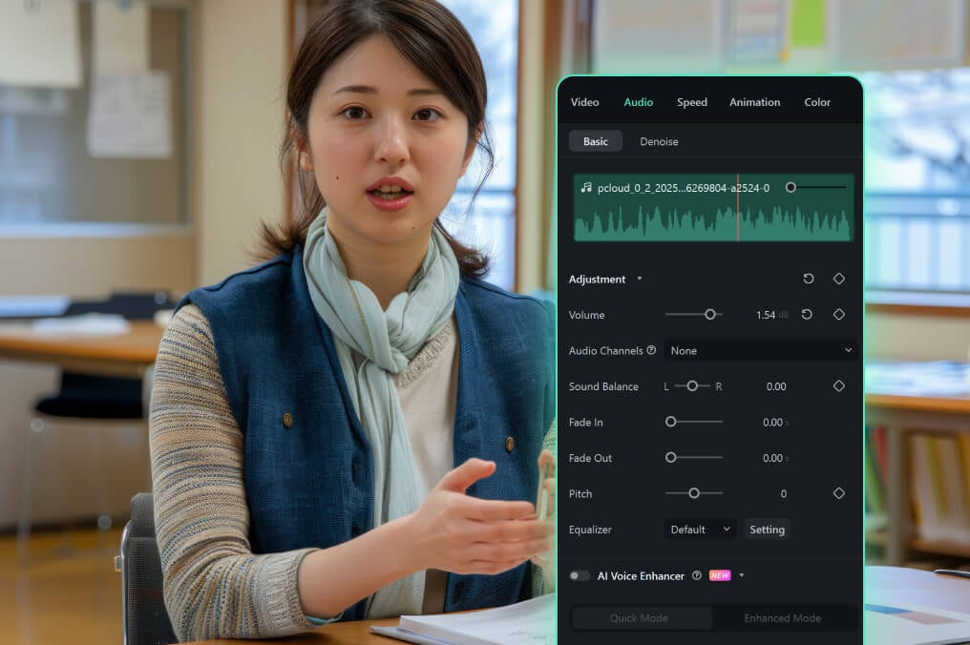Switch to the Denoise tab

(659, 140)
